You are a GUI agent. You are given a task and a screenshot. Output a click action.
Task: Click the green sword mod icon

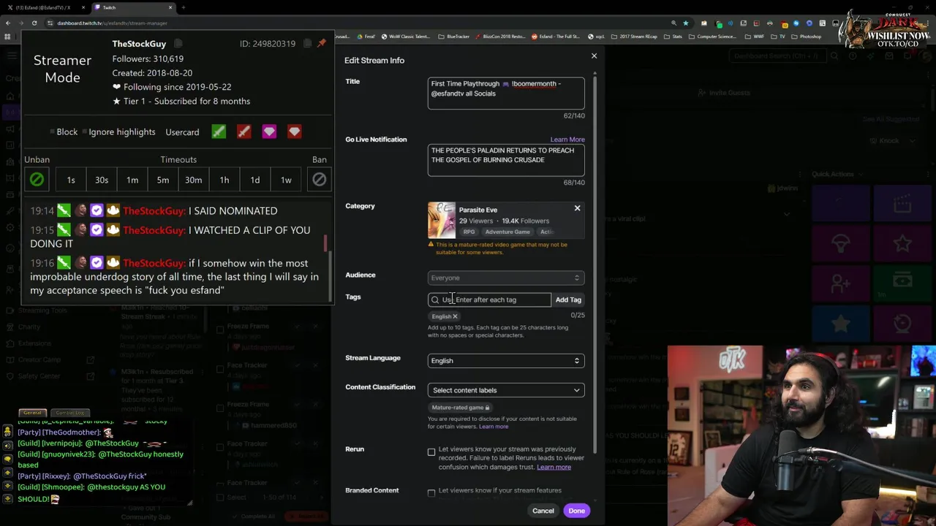(x=219, y=131)
